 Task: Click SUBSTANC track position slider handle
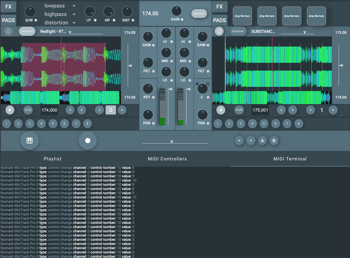tap(305, 33)
